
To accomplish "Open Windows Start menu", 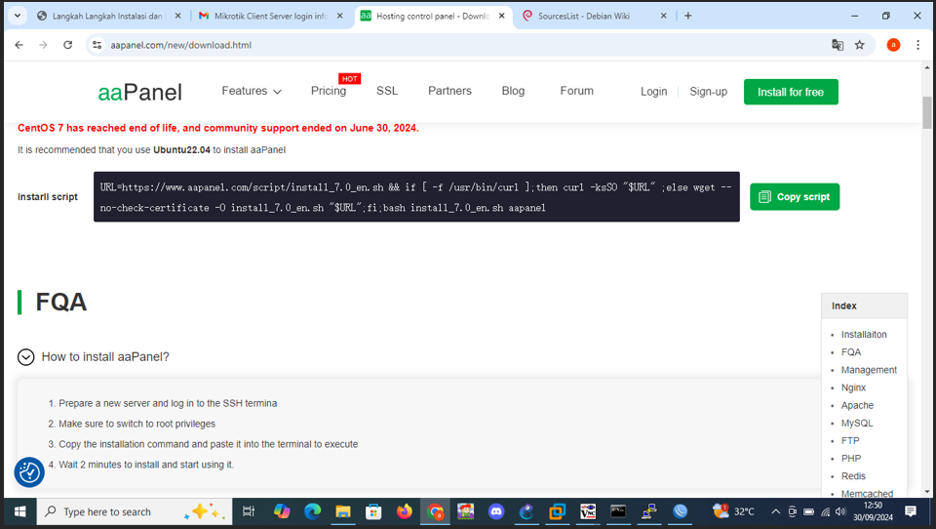I will pyautogui.click(x=19, y=511).
